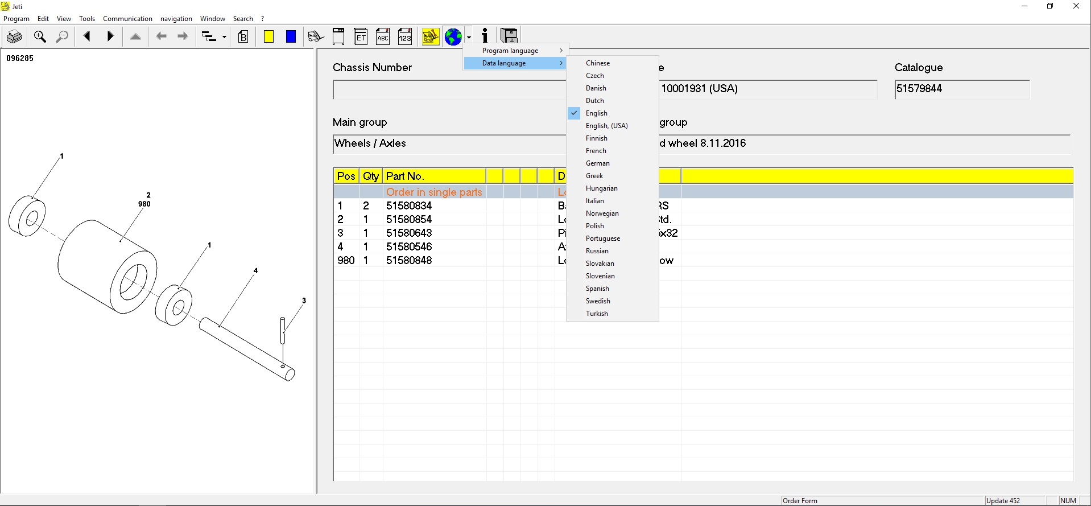Viewport: 1091px width, 506px height.
Task: Click the ET catalogue icon
Action: 361,37
